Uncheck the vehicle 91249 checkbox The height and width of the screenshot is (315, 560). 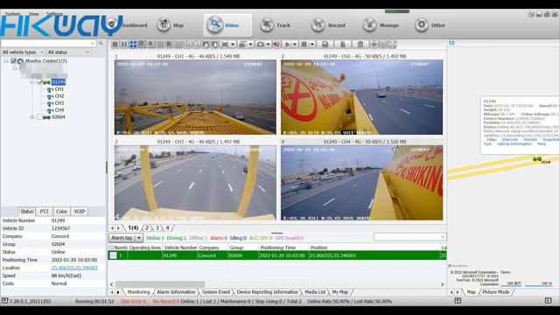coord(40,82)
